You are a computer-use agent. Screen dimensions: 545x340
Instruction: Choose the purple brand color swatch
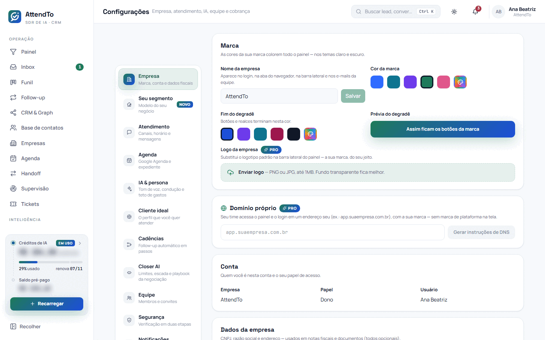410,82
